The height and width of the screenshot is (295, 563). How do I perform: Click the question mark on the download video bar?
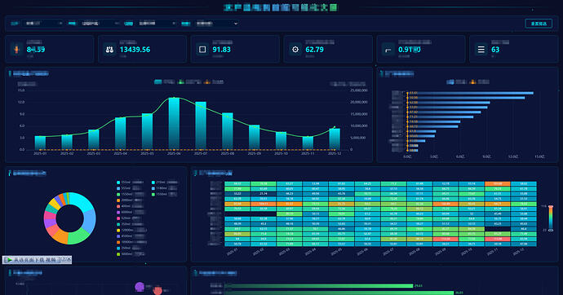pyautogui.click(x=64, y=259)
